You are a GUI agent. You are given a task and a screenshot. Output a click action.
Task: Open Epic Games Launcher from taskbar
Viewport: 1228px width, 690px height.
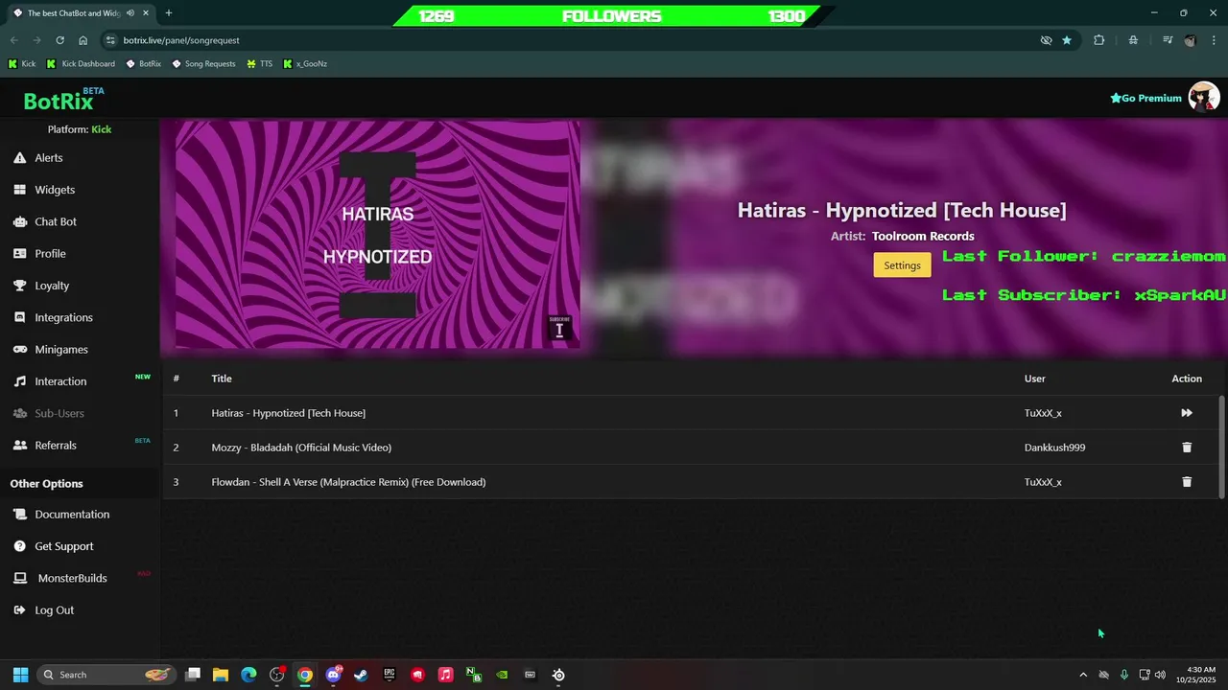pos(390,675)
